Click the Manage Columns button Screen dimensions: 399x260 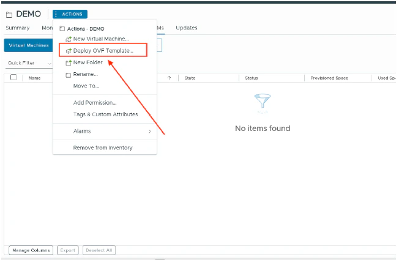coord(31,250)
